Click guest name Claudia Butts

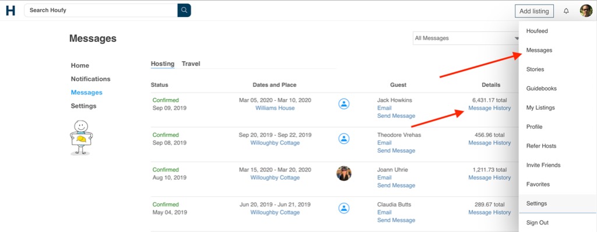[394, 204]
